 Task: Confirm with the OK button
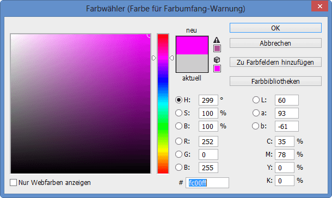275,28
